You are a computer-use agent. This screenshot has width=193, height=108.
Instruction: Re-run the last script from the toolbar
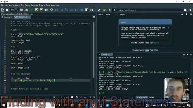52,10
